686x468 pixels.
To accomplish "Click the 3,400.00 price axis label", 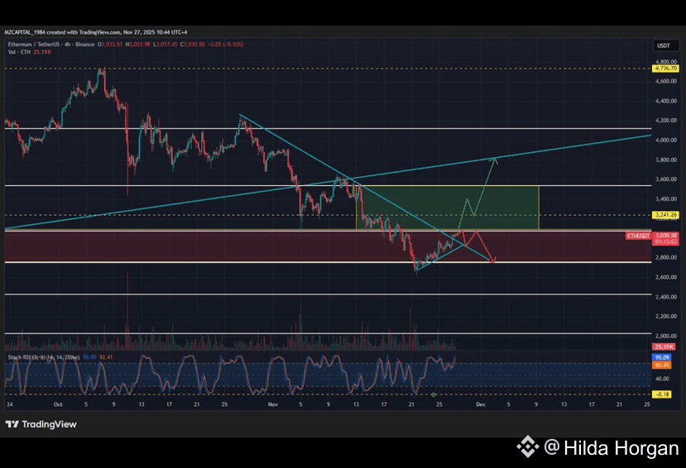I will [x=666, y=198].
